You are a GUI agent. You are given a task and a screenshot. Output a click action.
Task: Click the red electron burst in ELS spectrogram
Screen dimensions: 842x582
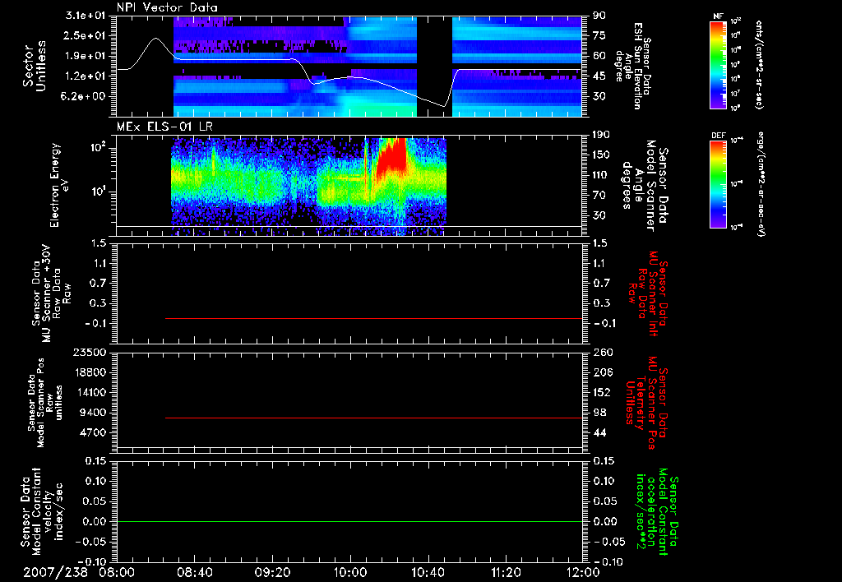coord(391,157)
